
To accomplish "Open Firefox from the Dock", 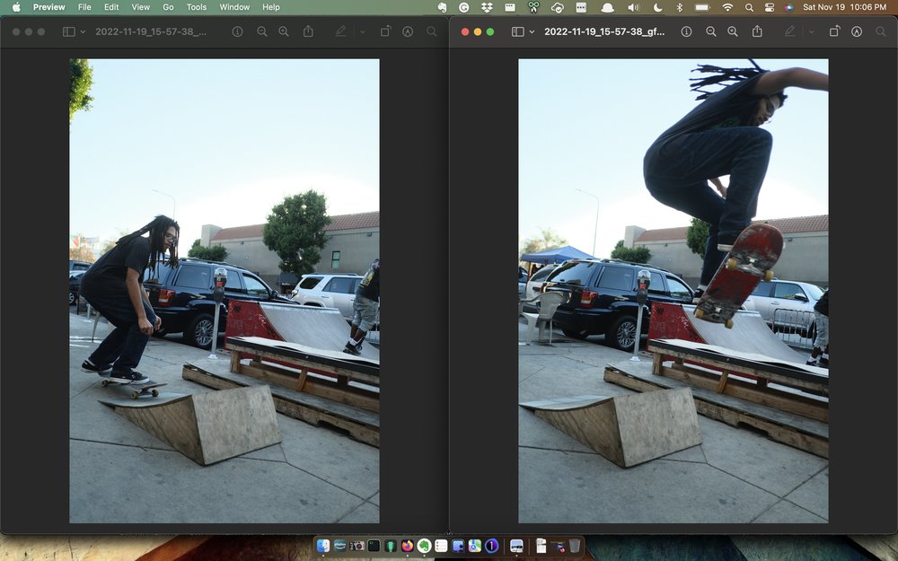I will [407, 546].
